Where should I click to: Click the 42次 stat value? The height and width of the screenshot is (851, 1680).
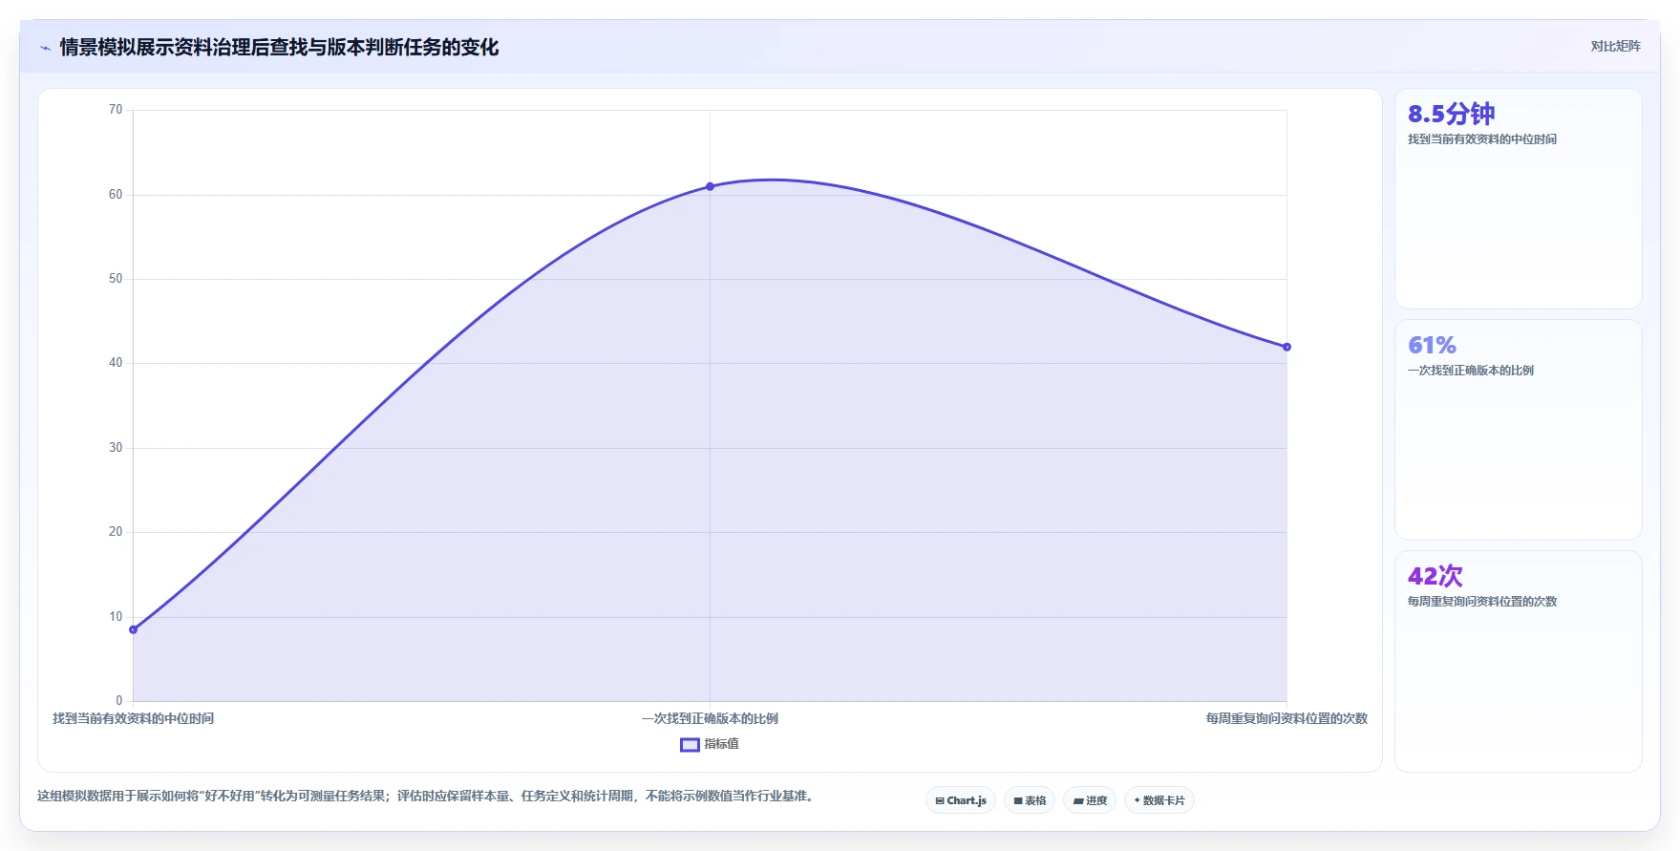[x=1435, y=576]
